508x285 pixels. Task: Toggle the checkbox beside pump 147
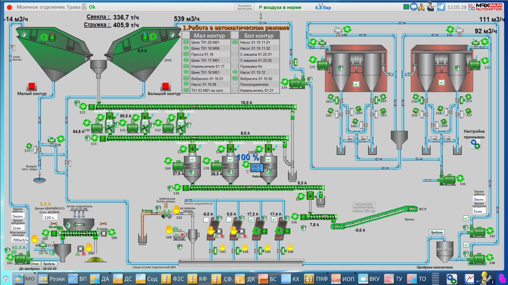[x=466, y=218]
